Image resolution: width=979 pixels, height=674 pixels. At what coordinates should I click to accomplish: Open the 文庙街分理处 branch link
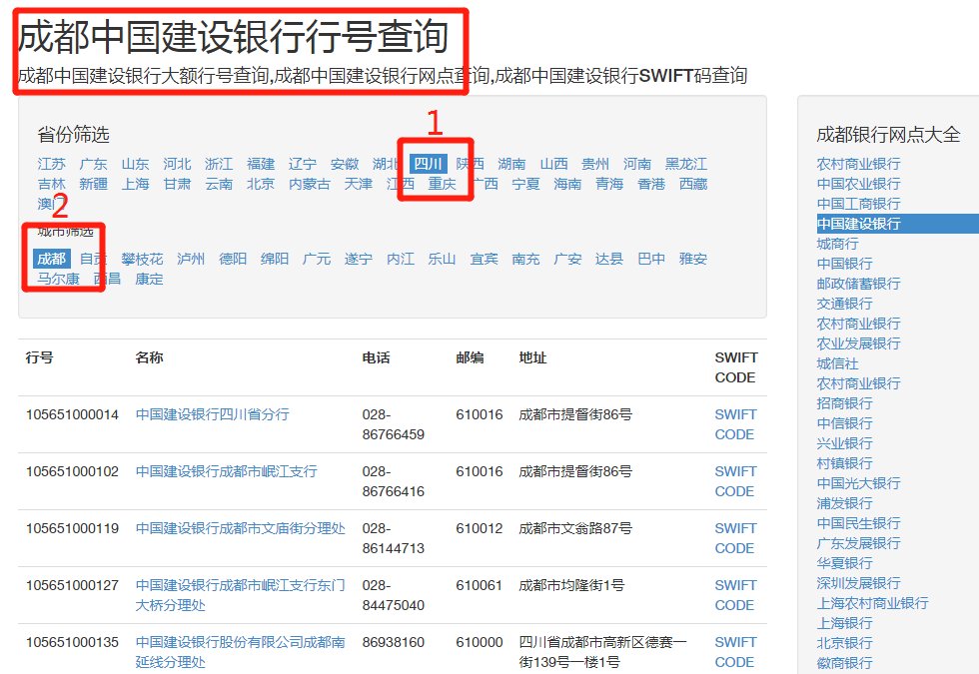[x=241, y=528]
